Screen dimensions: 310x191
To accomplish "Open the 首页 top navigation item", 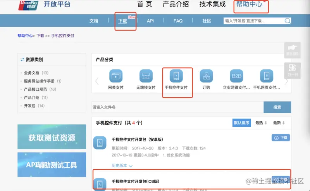I will (145, 4).
